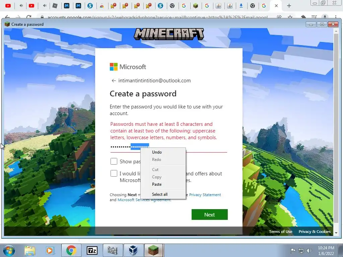Open the Privacy Statement link

click(205, 195)
